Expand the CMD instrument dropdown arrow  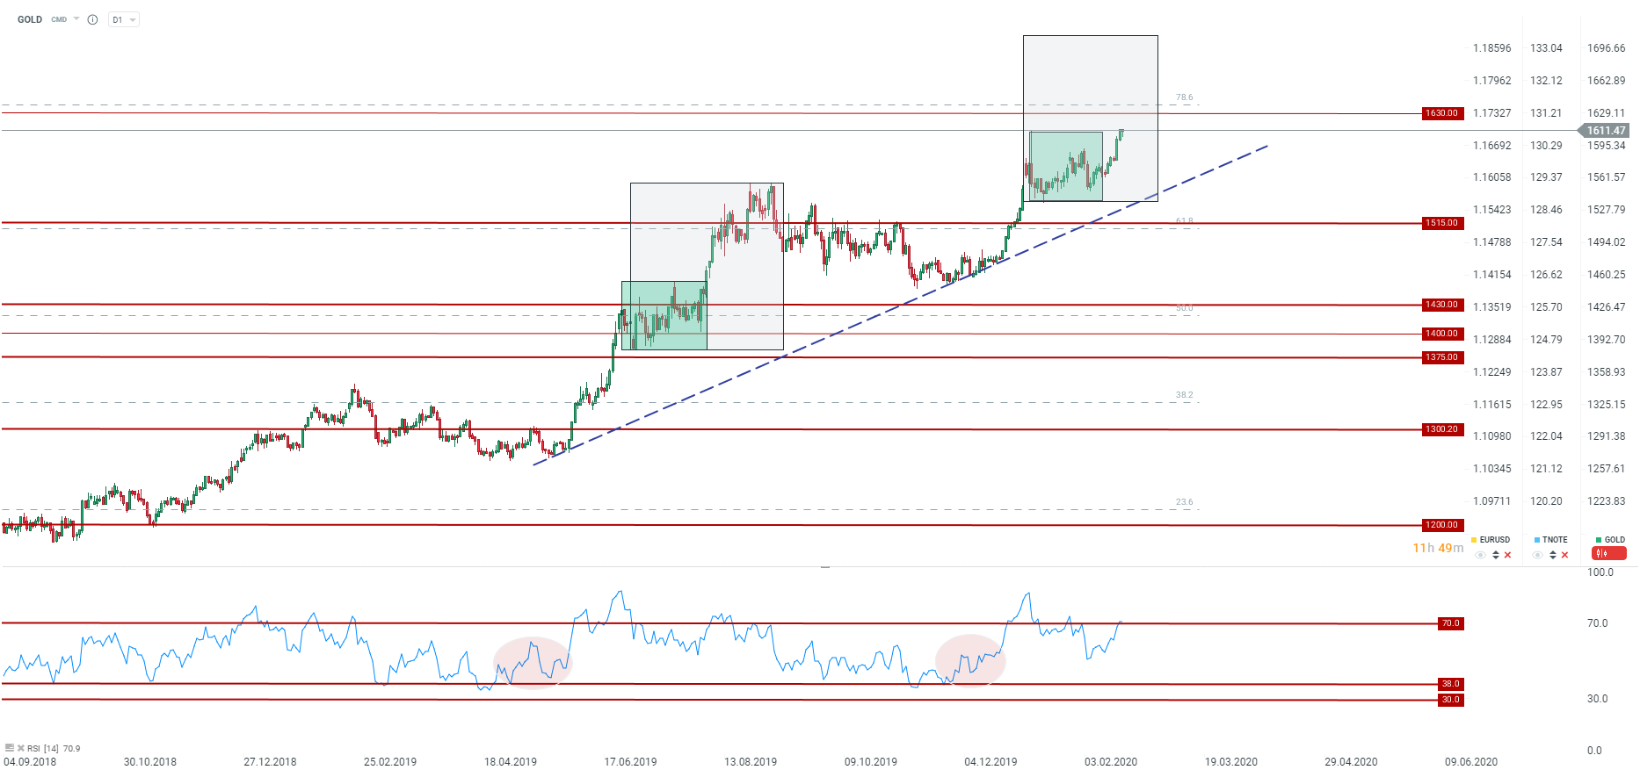click(x=76, y=18)
